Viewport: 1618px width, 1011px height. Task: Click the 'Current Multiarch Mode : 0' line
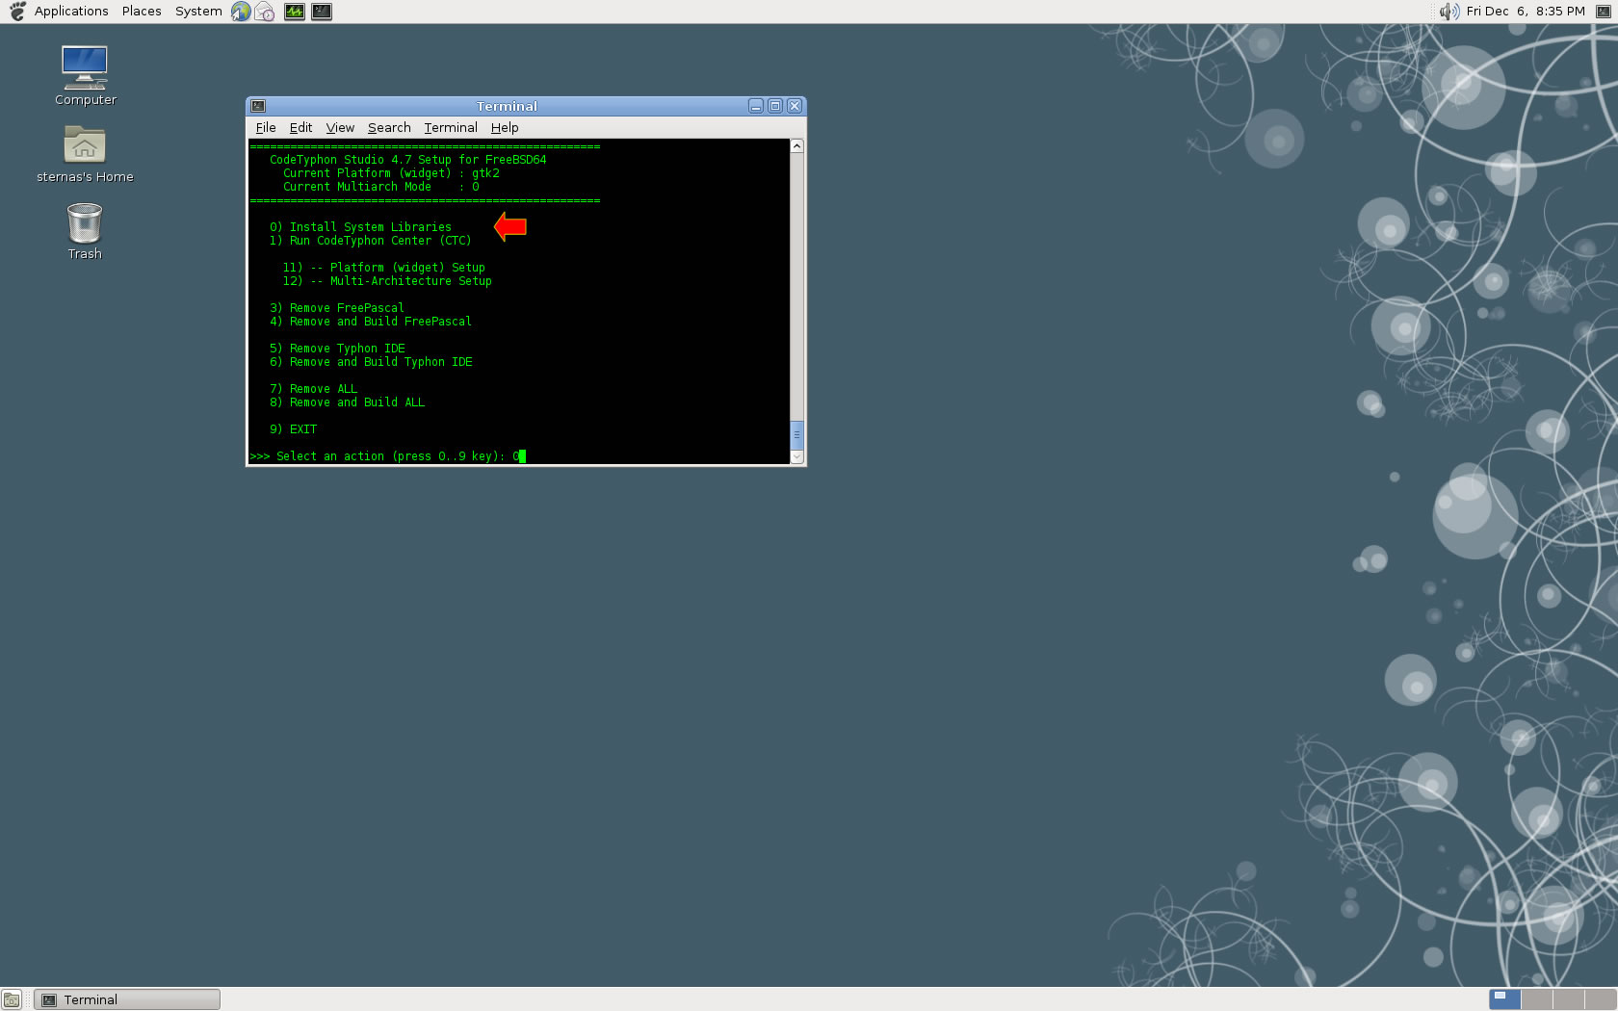click(x=380, y=187)
